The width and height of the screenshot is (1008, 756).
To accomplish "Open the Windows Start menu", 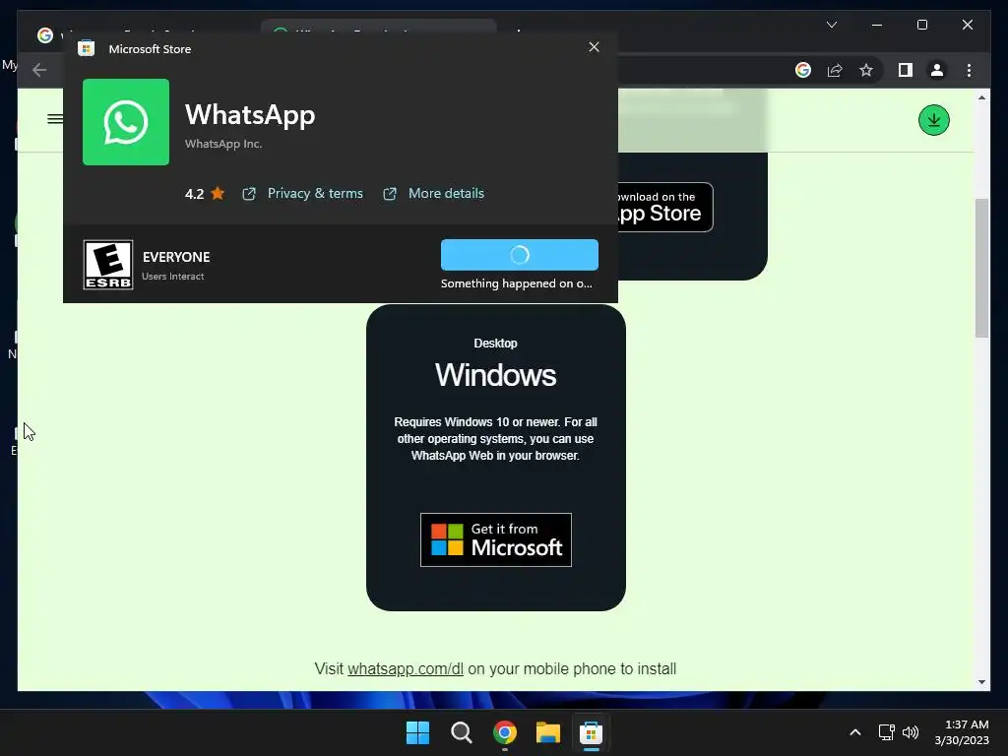I will [x=417, y=732].
